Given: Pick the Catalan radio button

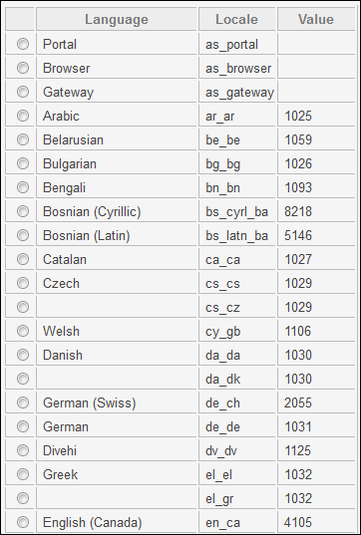Looking at the screenshot, I should click(x=23, y=259).
